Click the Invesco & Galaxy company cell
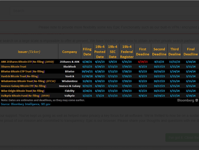The width and height of the screenshot is (199, 150). [x=69, y=86]
